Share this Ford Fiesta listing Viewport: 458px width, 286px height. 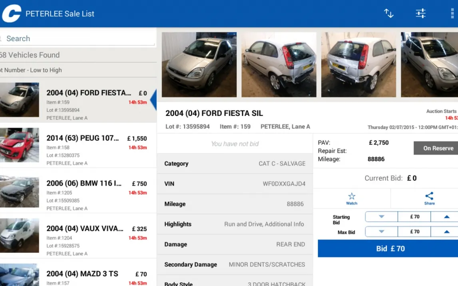429,199
